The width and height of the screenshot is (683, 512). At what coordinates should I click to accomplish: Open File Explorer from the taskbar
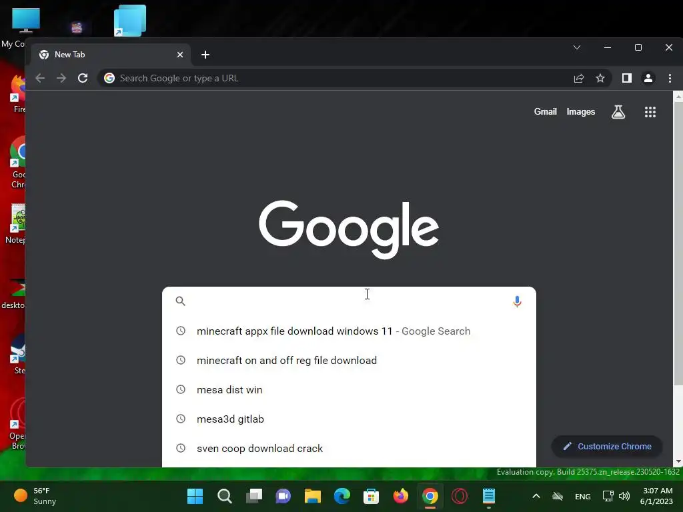pos(312,496)
